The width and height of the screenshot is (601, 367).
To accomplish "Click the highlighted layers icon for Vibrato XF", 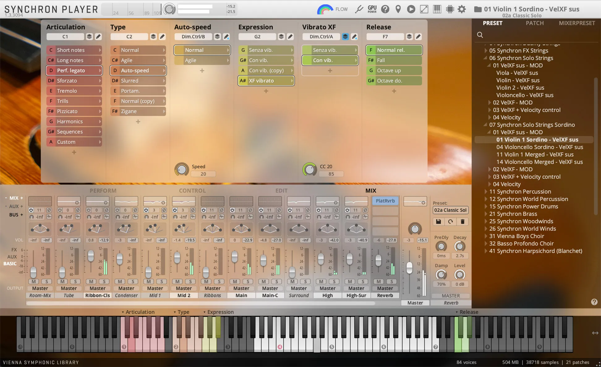I will 345,36.
